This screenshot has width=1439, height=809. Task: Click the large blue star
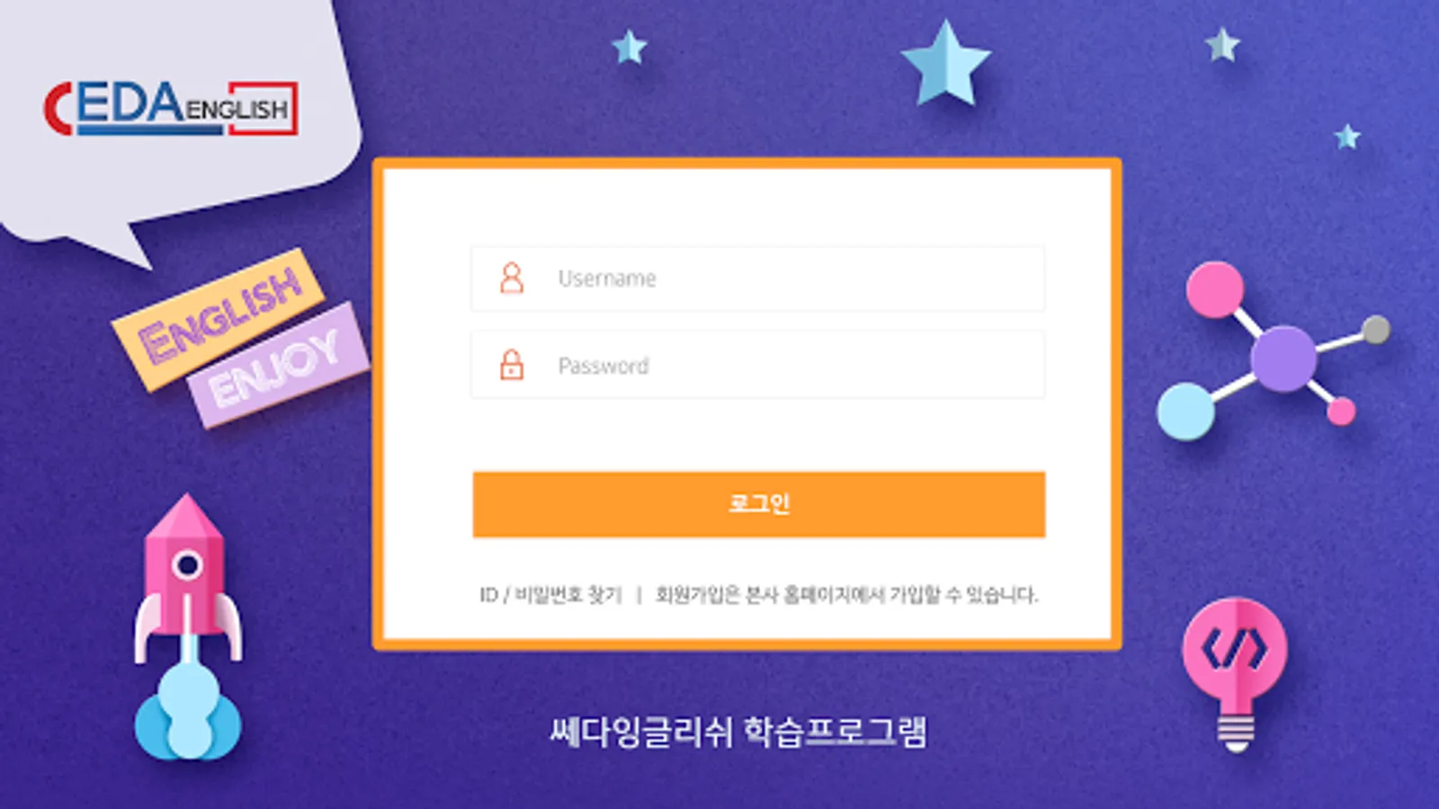pos(945,65)
